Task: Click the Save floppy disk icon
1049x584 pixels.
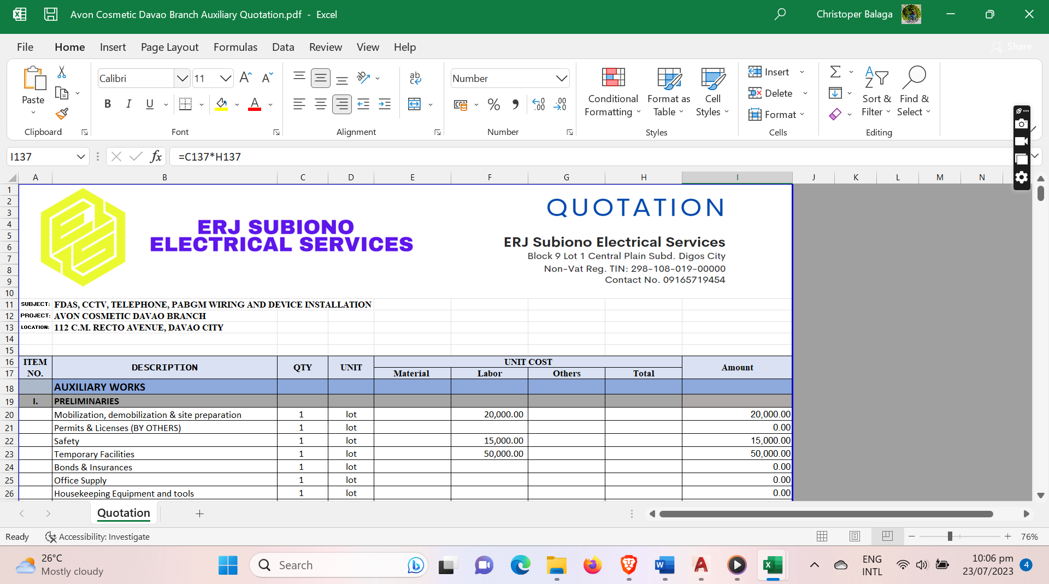Action: 51,14
